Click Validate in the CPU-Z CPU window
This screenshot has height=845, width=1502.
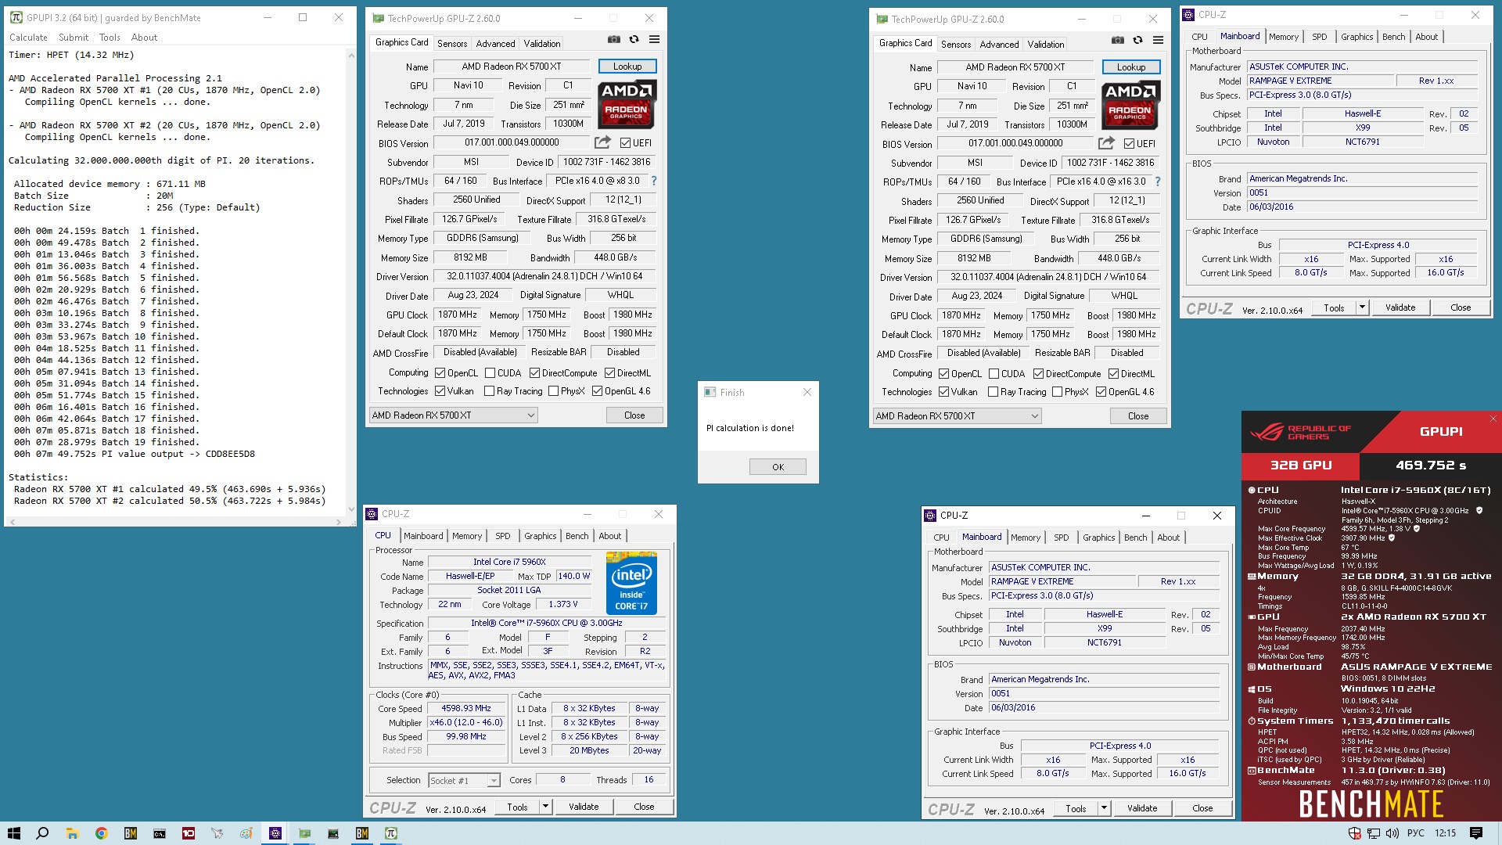coord(584,807)
